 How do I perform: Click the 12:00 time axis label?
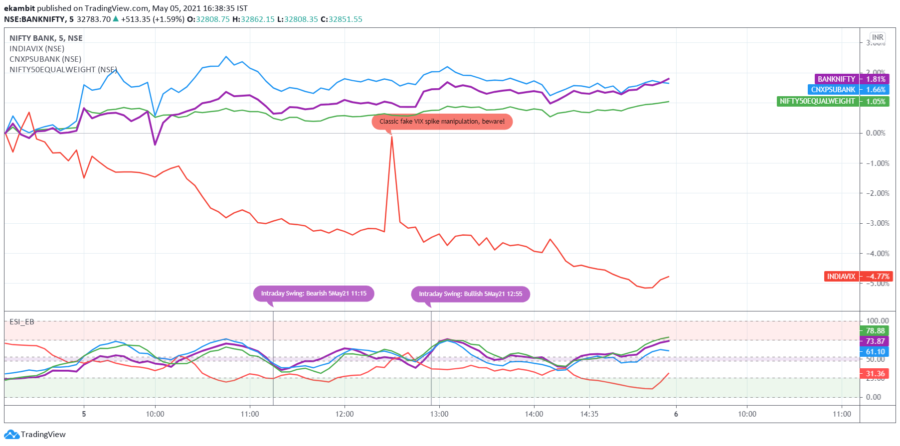345,414
